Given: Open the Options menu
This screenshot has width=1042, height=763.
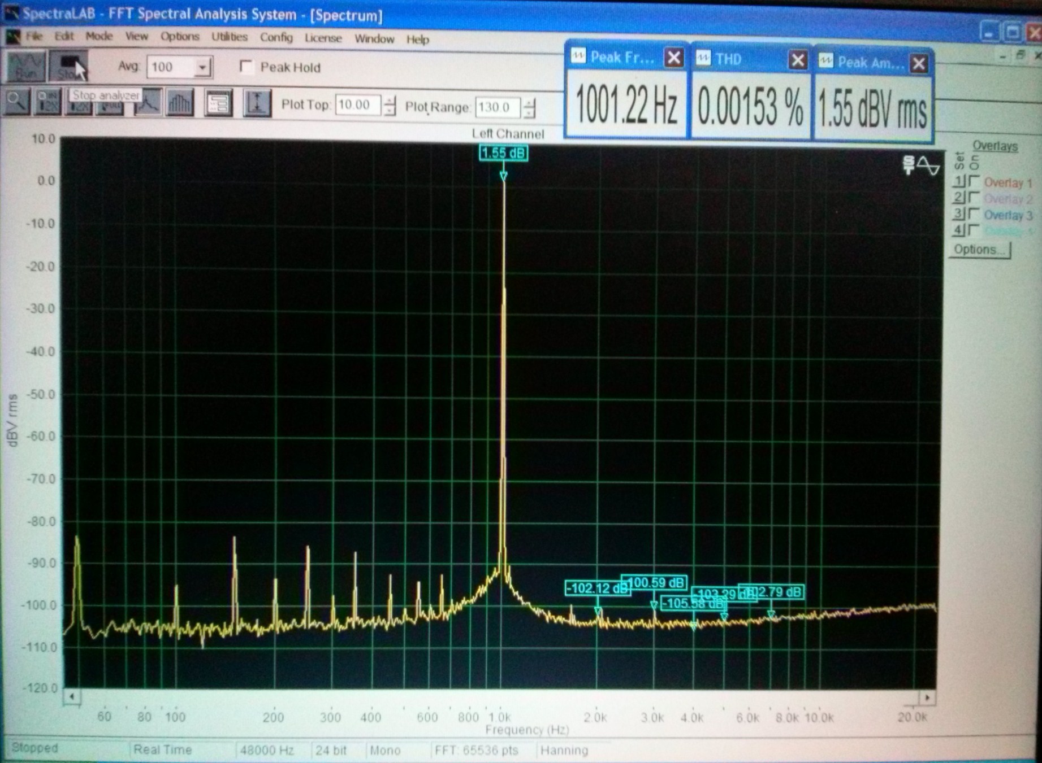Looking at the screenshot, I should tap(180, 37).
